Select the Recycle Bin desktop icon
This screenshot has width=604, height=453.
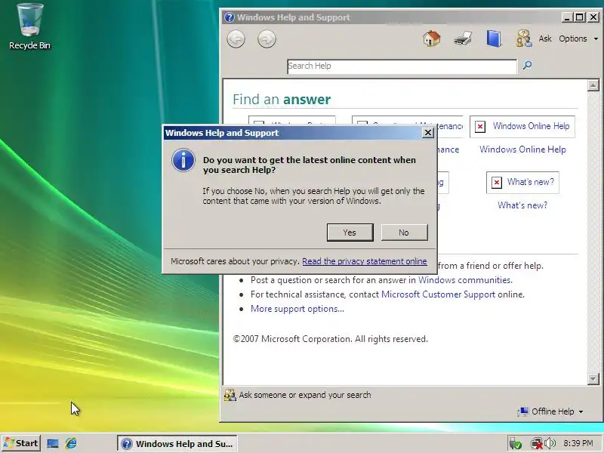click(x=29, y=26)
